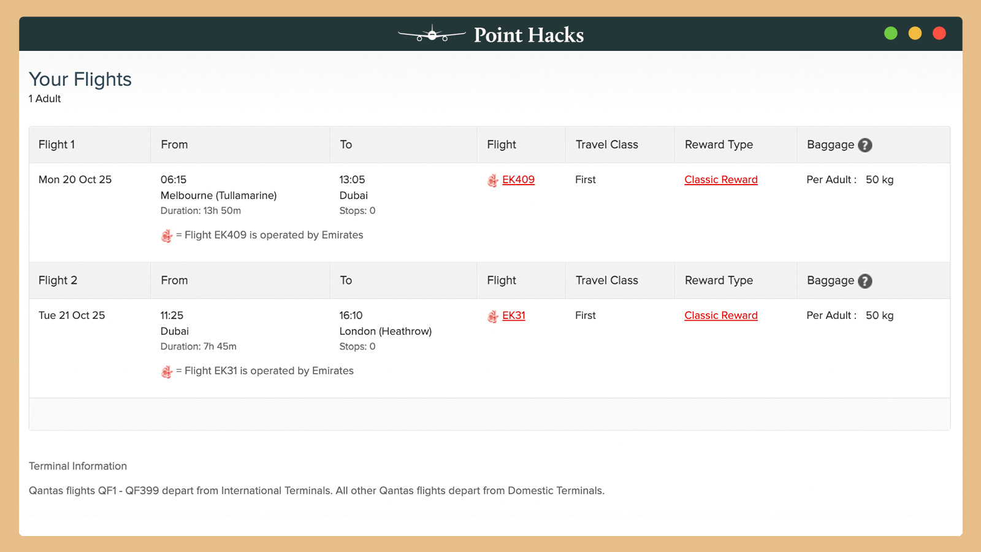Click the yellow window button
This screenshot has height=552, width=981.
(915, 33)
